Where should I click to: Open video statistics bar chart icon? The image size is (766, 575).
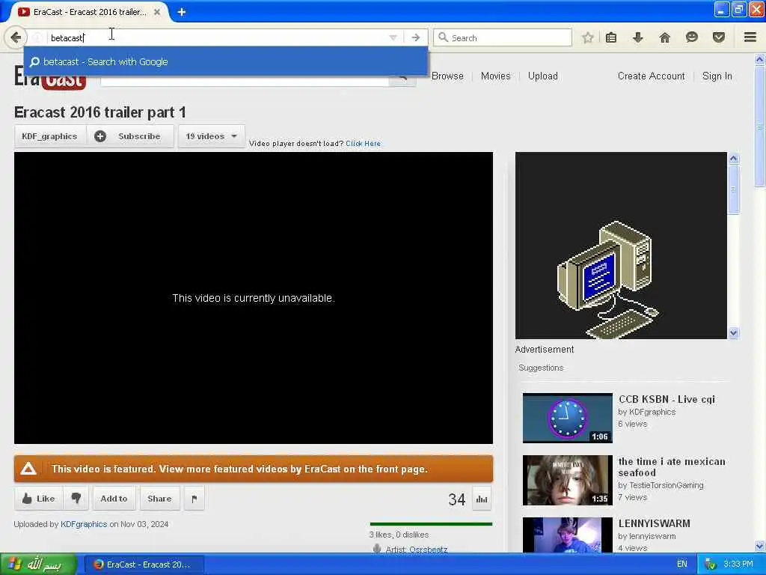482,499
